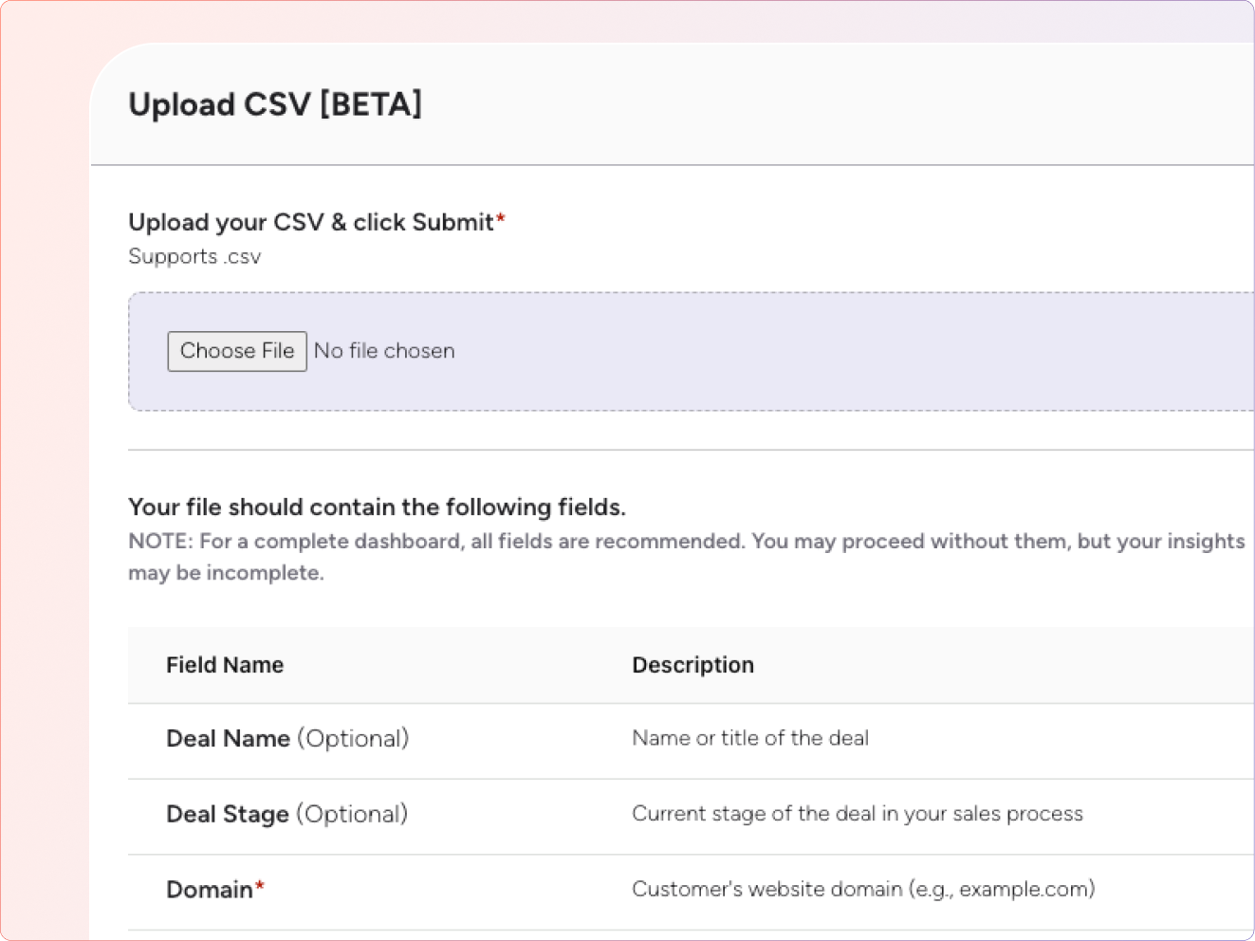Viewport: 1255px width, 941px height.
Task: Select the Description column header
Action: [x=692, y=665]
